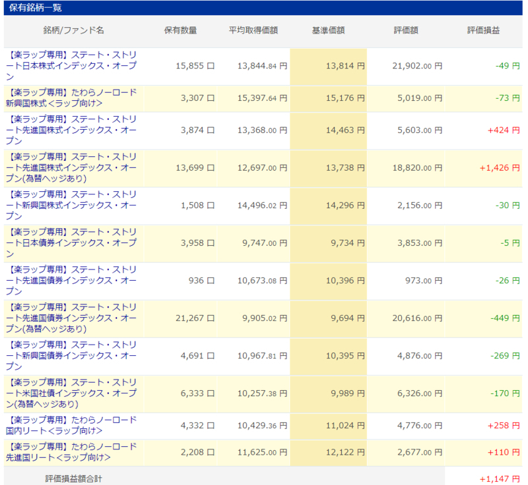The height and width of the screenshot is (485, 528).
Task: Open the ステート・ストリート新興国株式インデックス・オープン fund
Action: click(x=73, y=205)
